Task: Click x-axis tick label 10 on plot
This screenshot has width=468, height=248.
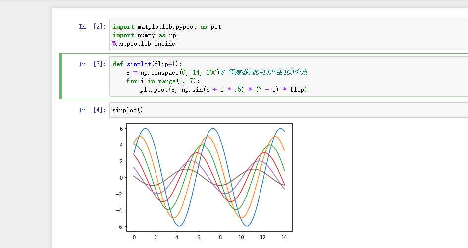Action: (241, 237)
